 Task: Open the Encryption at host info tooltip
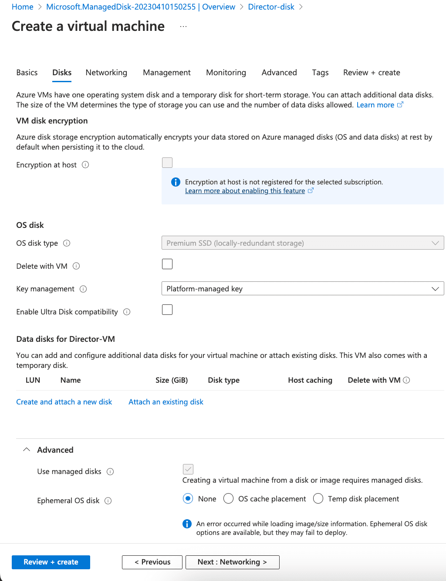[86, 165]
